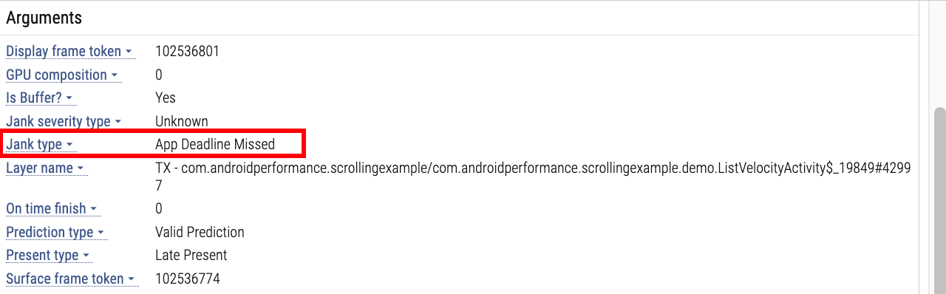The image size is (946, 294).
Task: Click the Unknown jank severity value
Action: point(182,121)
